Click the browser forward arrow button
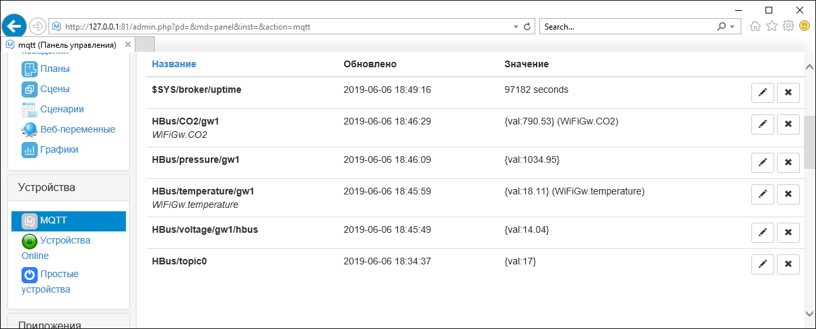 pyautogui.click(x=38, y=27)
